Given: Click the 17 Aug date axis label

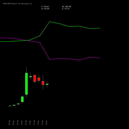Looking at the screenshot, I should pos(38,123).
